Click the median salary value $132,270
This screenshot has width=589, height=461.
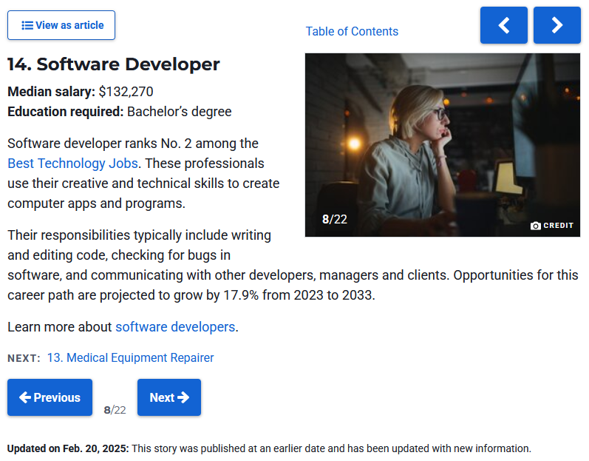(126, 92)
